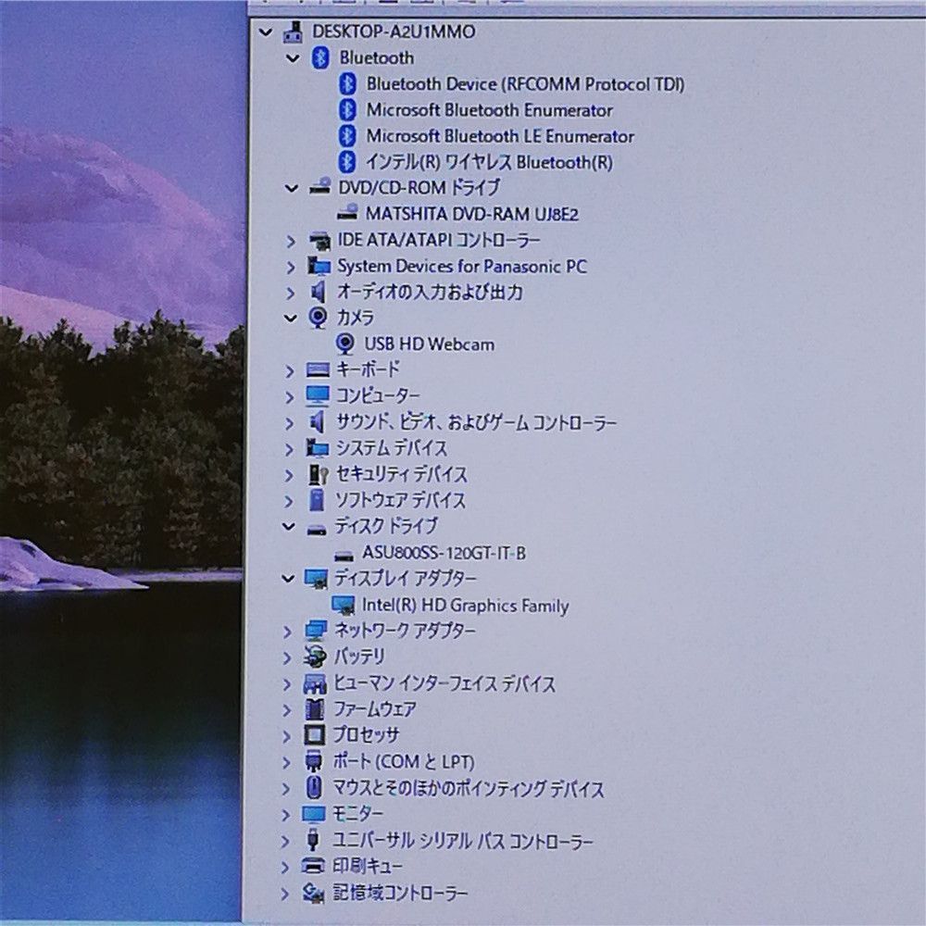Viewport: 926px width, 926px height.
Task: Click the Intel(R) HD Graphics Family icon
Action: pyautogui.click(x=344, y=605)
